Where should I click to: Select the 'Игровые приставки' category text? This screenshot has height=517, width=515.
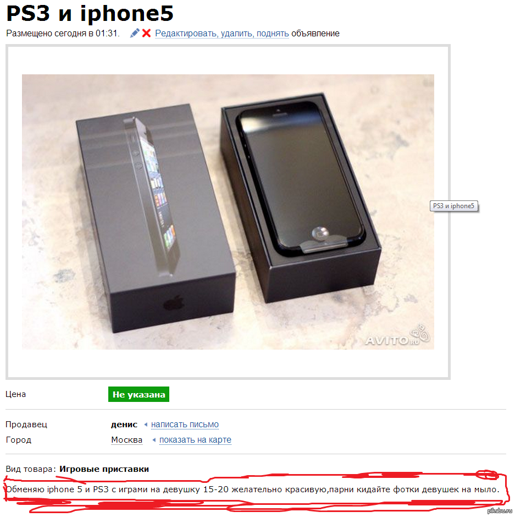pos(104,469)
